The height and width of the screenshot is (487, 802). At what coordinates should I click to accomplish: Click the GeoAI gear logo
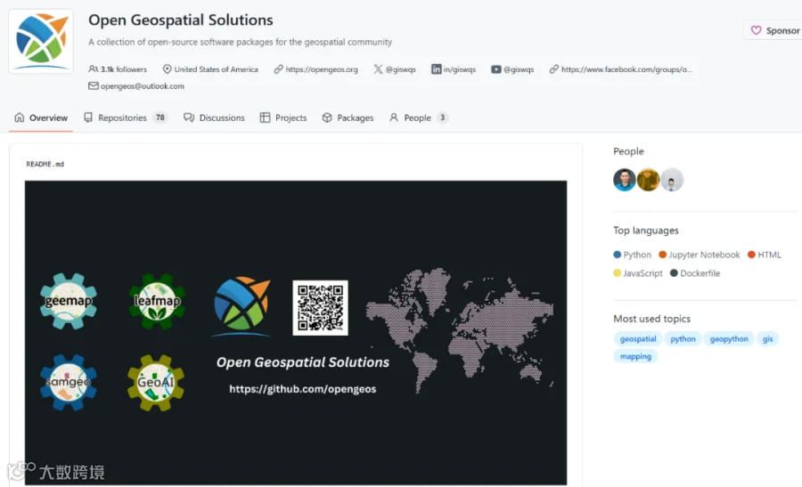(156, 382)
